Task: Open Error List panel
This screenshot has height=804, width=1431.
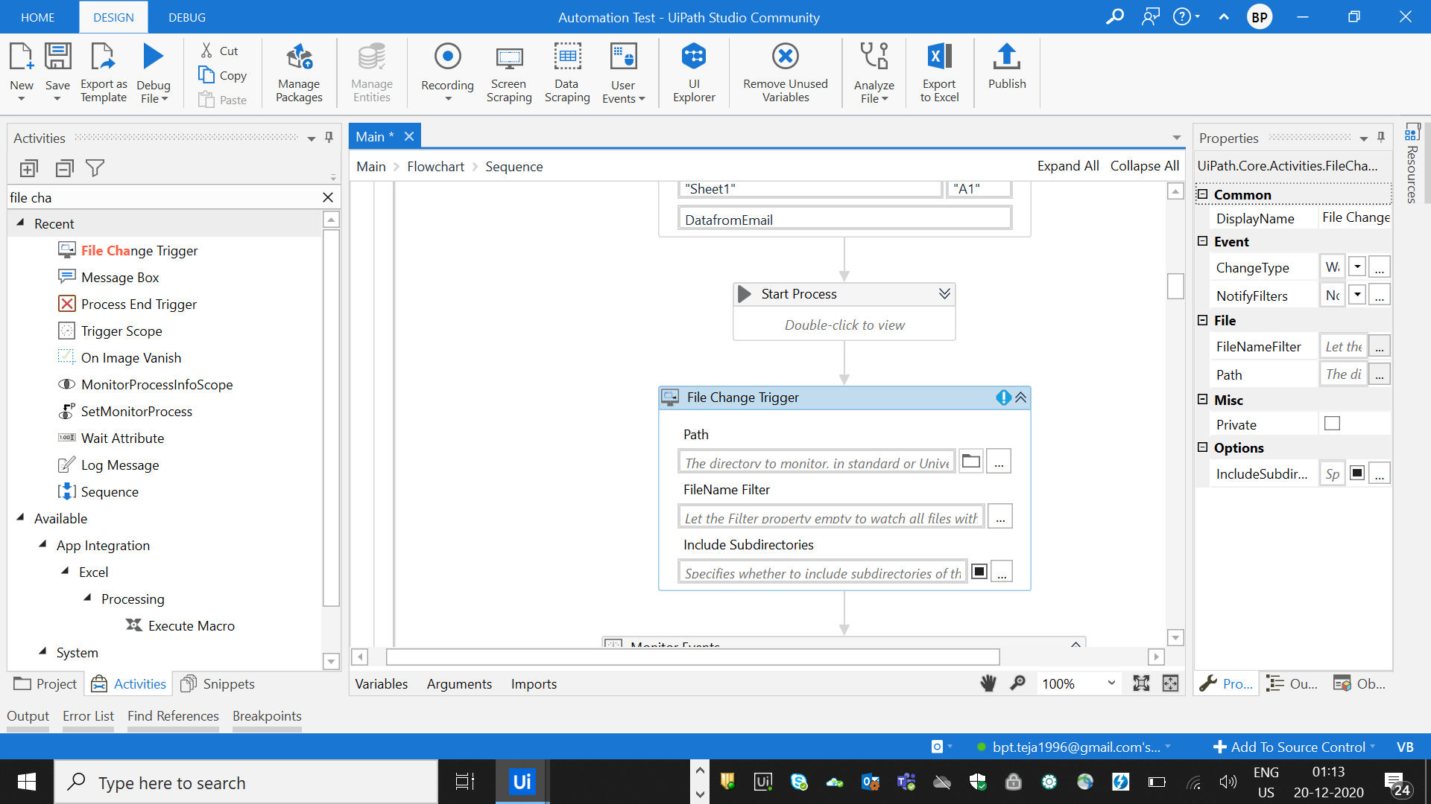Action: click(88, 715)
